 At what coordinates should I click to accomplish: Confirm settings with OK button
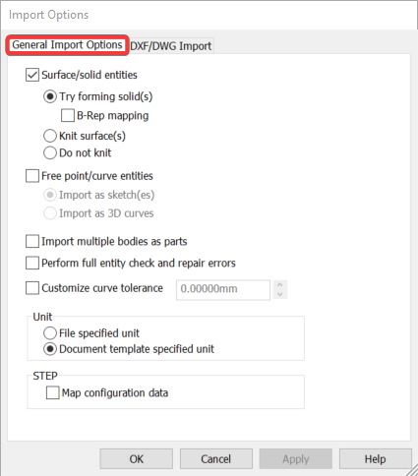click(137, 459)
